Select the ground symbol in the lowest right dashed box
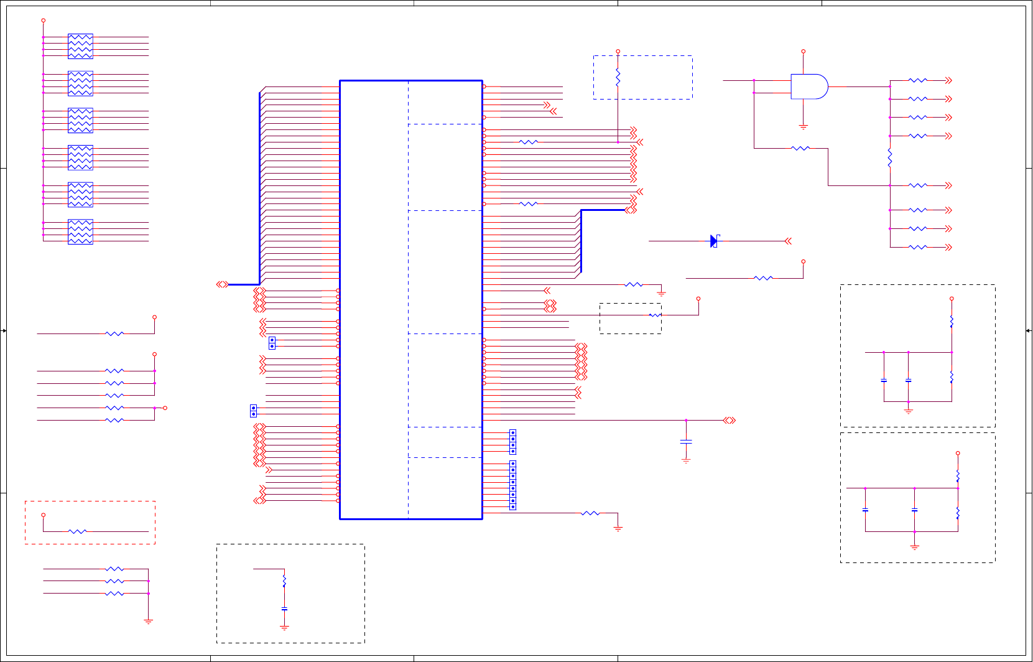 pyautogui.click(x=915, y=547)
